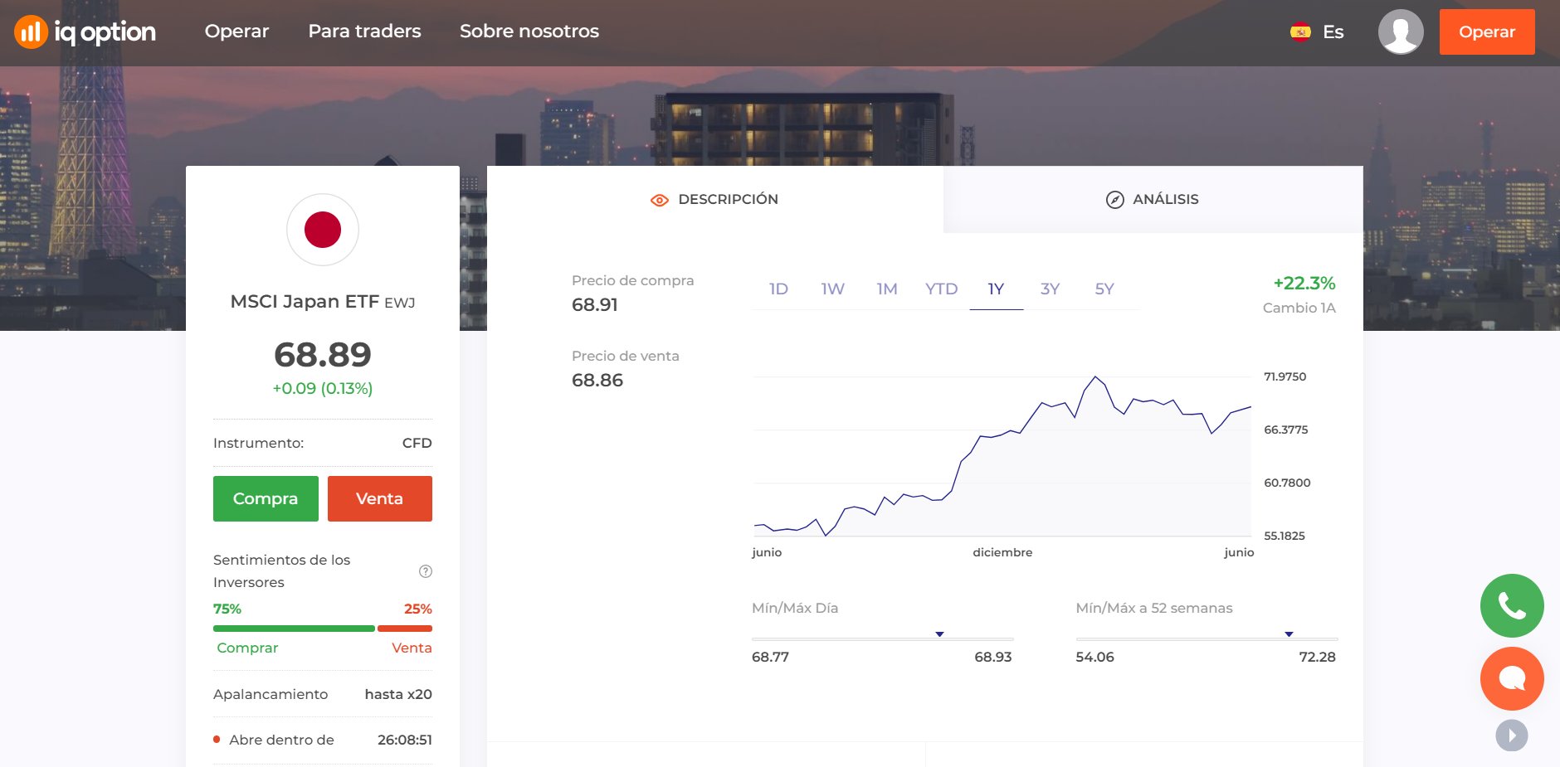Screen dimensions: 1560x767
Task: Click the IQ Option logo
Action: (x=85, y=32)
